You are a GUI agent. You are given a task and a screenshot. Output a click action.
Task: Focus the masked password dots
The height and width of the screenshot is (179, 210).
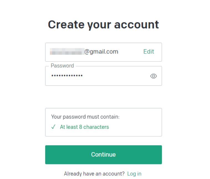[x=67, y=76]
